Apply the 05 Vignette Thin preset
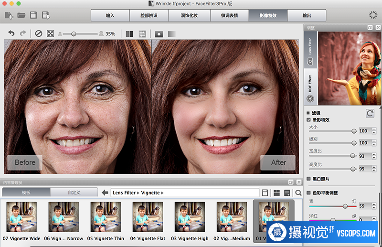Image resolution: width=382 pixels, height=247 pixels. [106, 220]
